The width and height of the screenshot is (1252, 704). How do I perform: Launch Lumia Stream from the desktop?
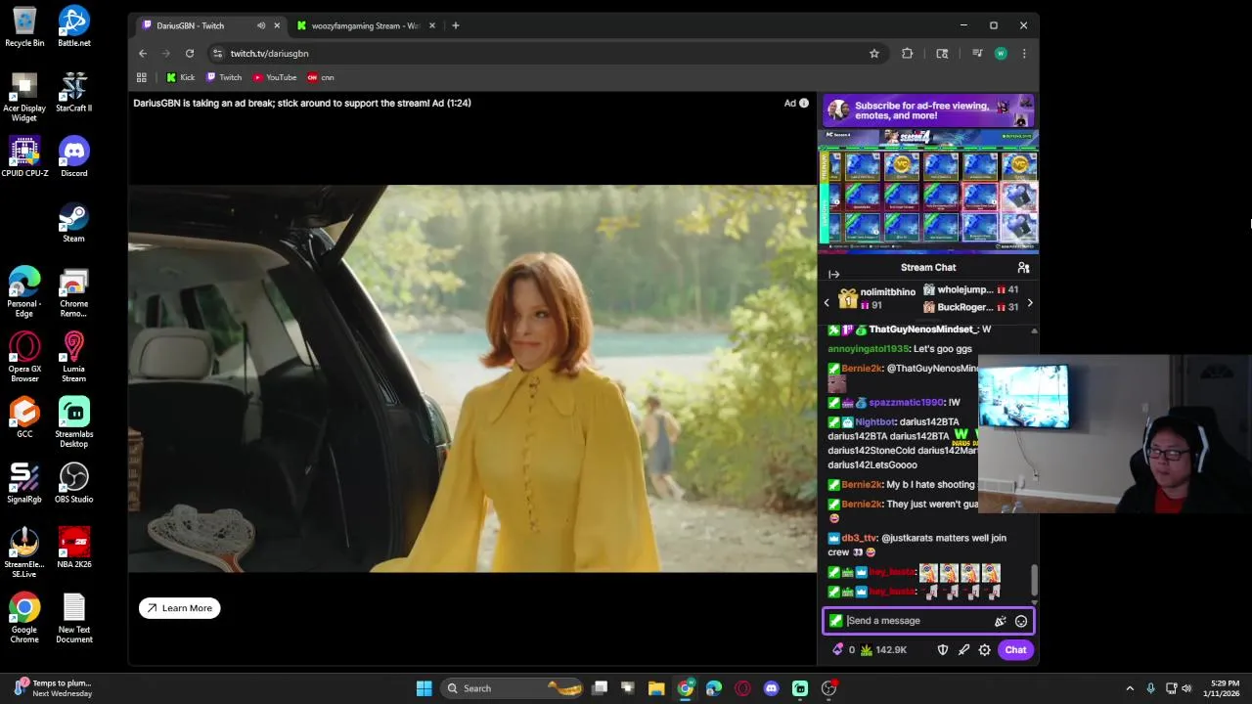click(x=74, y=357)
